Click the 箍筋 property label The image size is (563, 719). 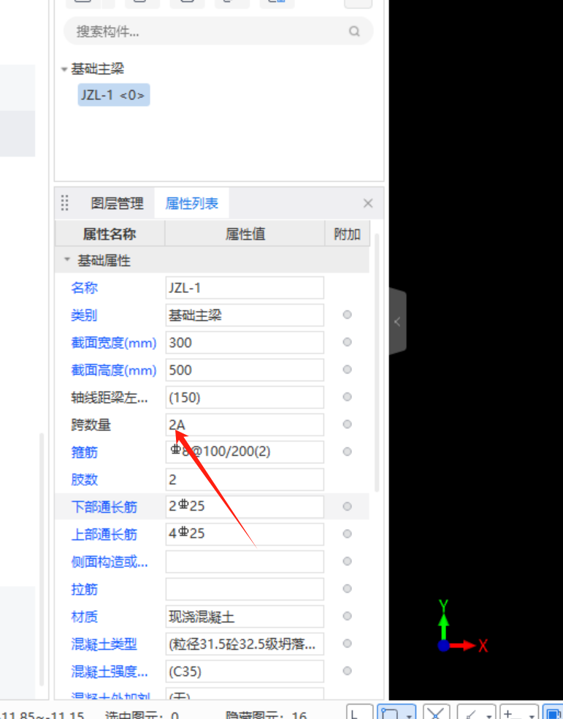pyautogui.click(x=84, y=452)
